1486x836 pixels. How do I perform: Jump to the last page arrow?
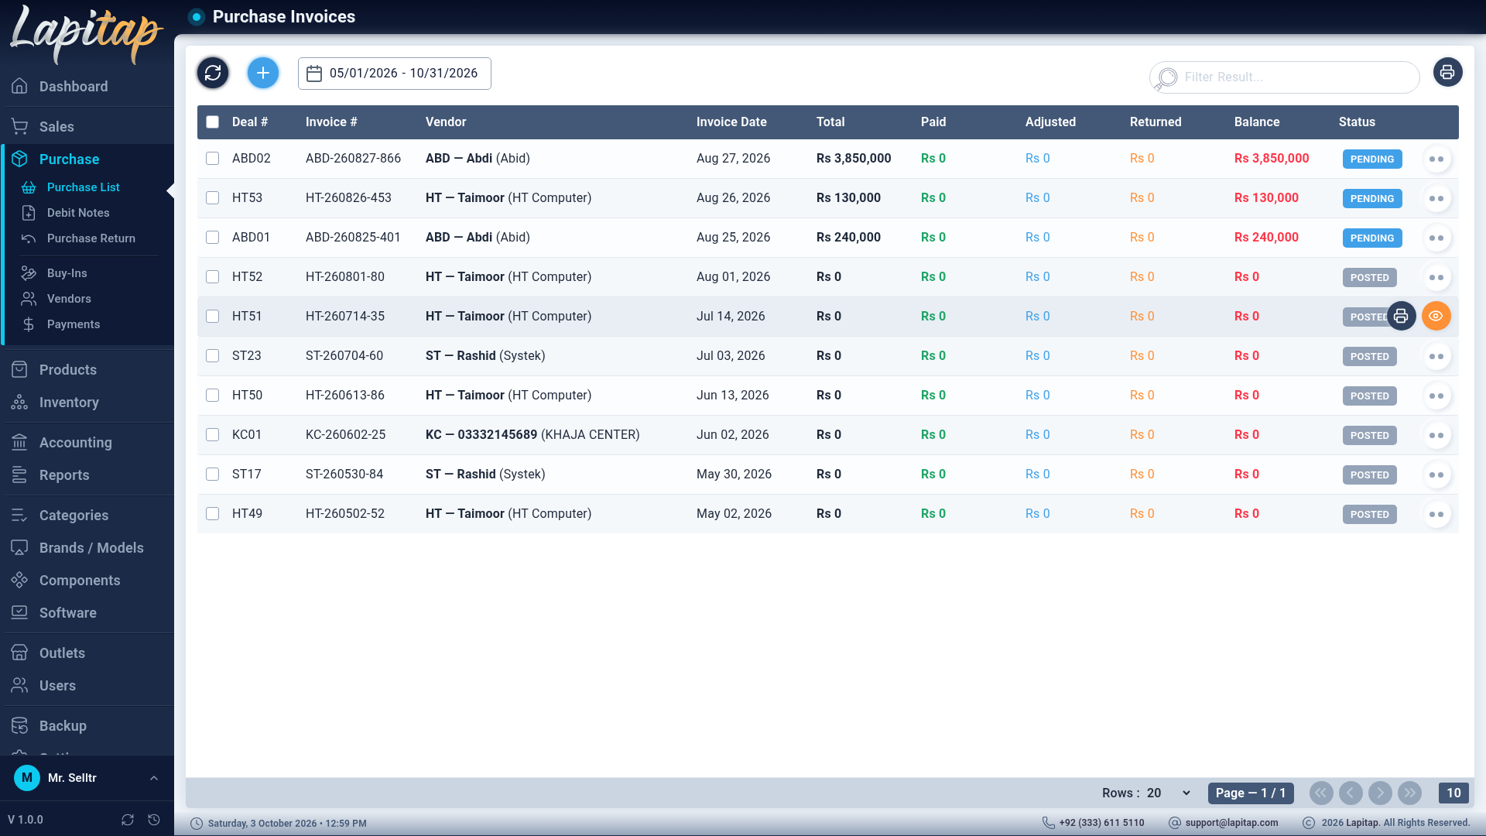(1410, 793)
